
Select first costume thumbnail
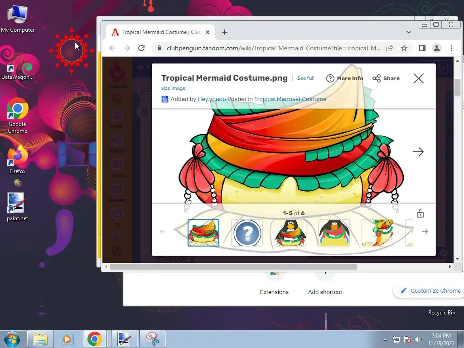coord(203,232)
